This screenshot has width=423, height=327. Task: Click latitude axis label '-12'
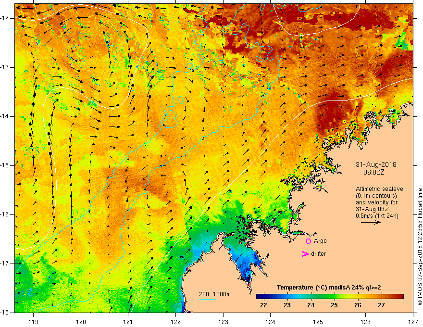(x=5, y=18)
